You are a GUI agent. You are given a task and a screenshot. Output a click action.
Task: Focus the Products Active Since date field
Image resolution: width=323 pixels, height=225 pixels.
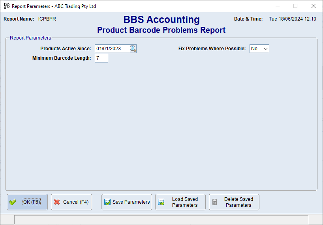[112, 49]
